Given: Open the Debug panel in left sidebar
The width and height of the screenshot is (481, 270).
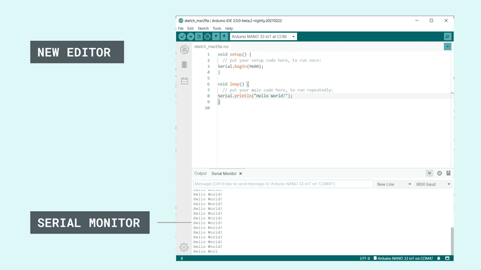Looking at the screenshot, I should pyautogui.click(x=185, y=49).
